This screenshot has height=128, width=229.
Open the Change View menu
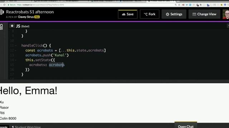coord(204,14)
